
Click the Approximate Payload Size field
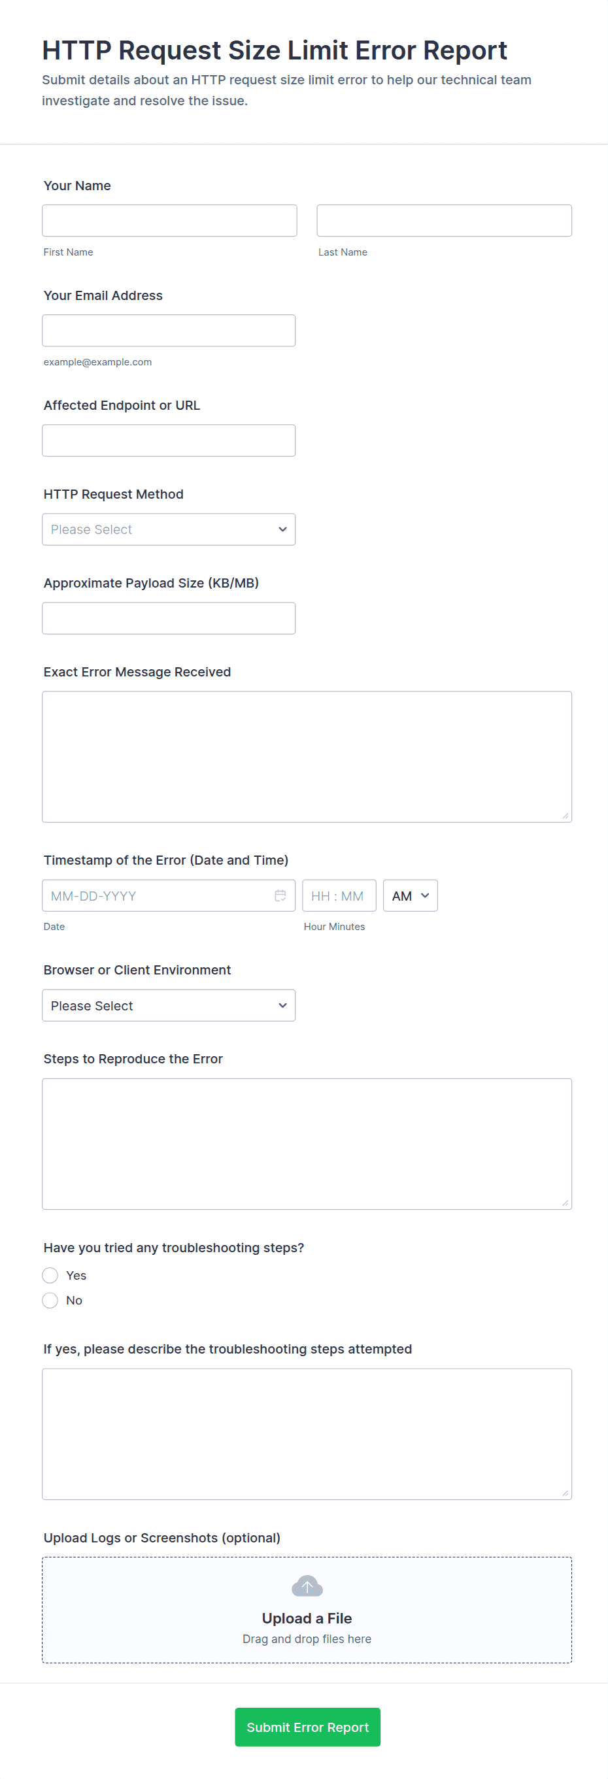tap(169, 619)
